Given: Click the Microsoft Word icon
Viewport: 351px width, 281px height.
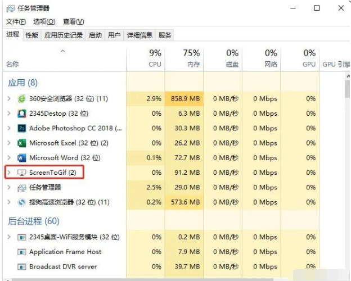Looking at the screenshot, I should [22, 158].
